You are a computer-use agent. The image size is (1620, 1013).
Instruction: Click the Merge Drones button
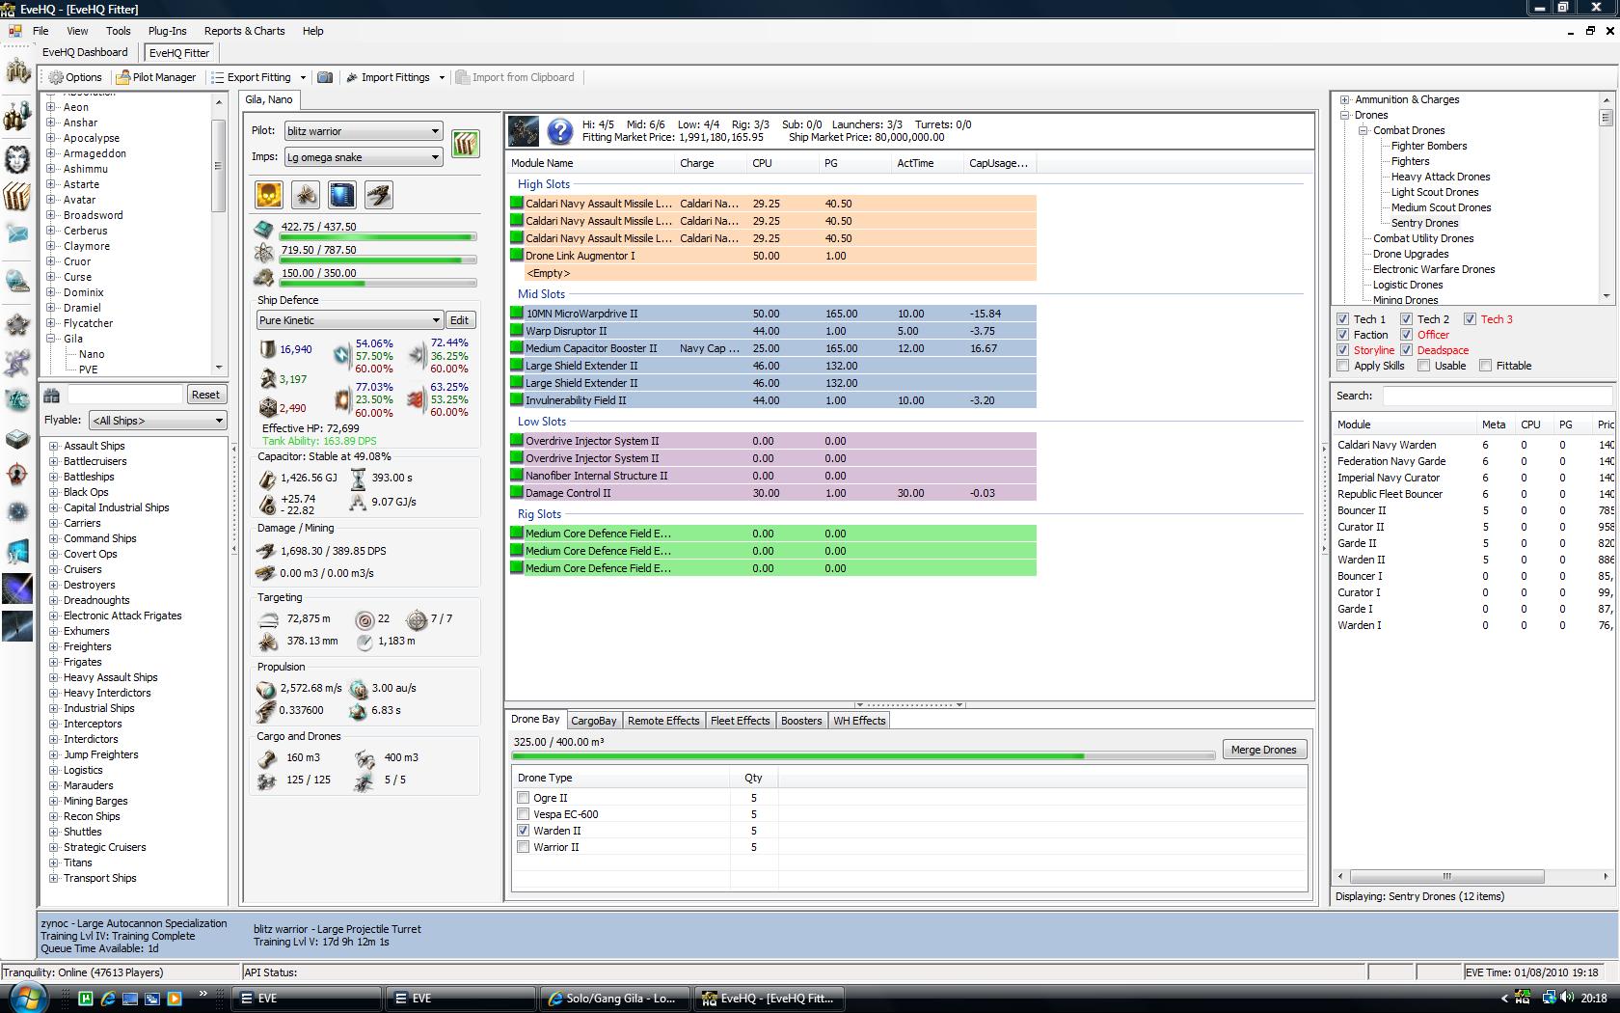(x=1264, y=750)
